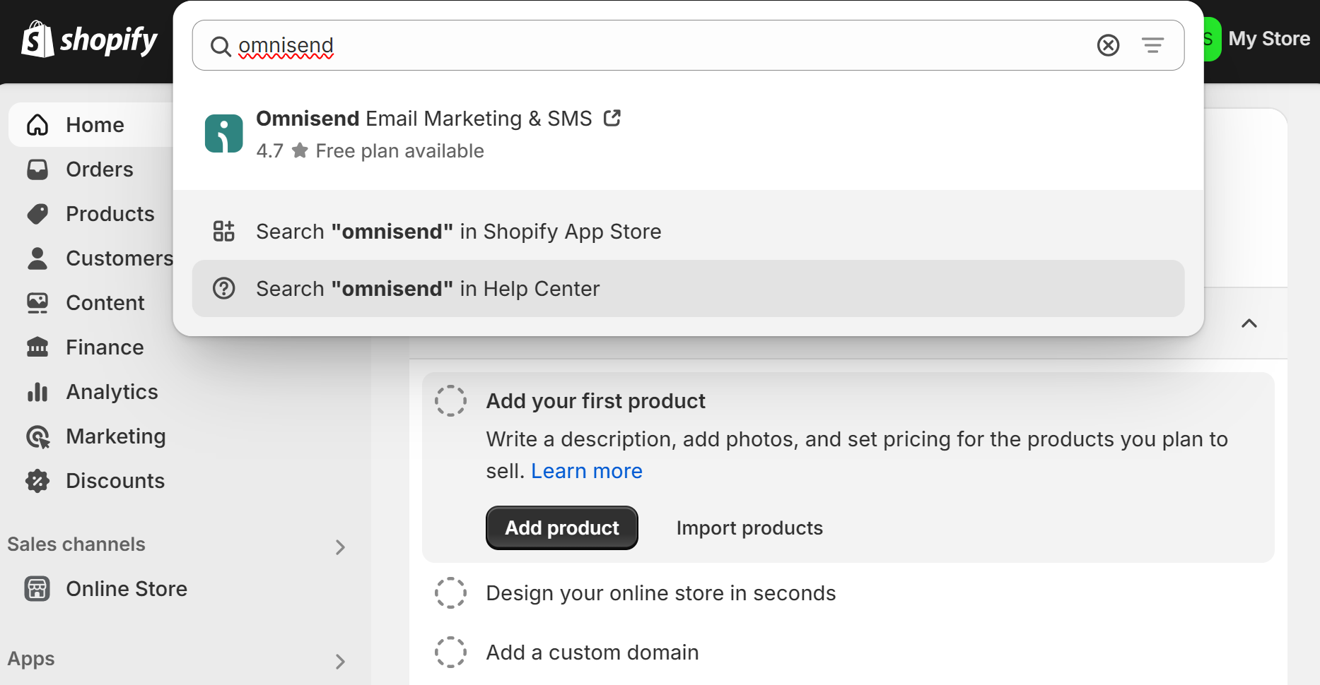Follow the Learn more link
Screen dimensions: 1320x685
point(587,471)
